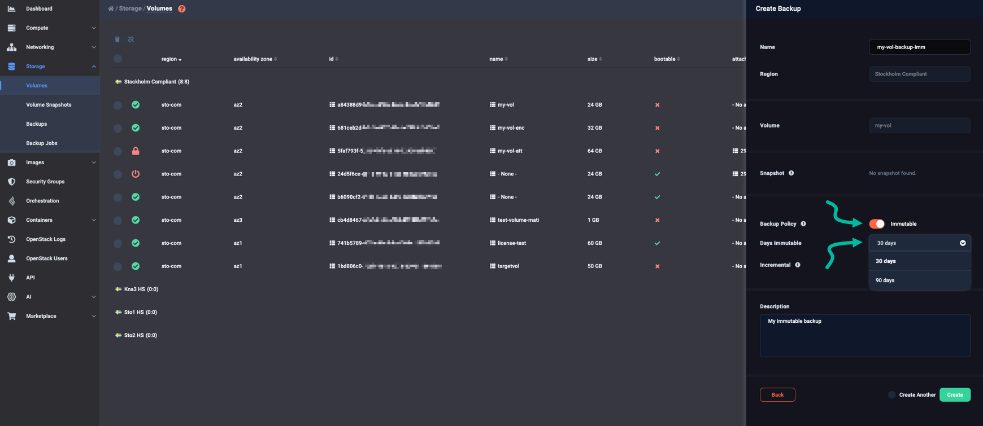The width and height of the screenshot is (983, 426).
Task: Click the delete trash icon above table
Action: [x=118, y=39]
